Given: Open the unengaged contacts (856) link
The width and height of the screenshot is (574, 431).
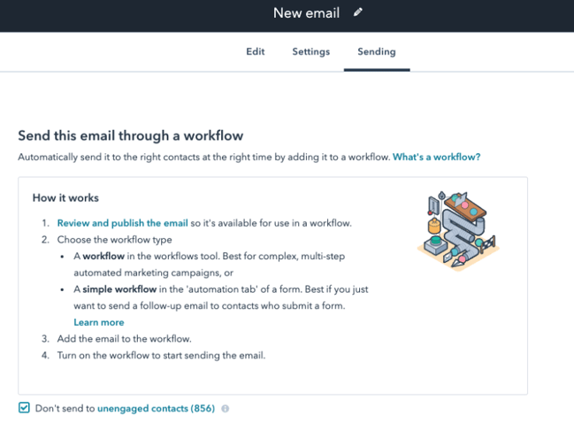Looking at the screenshot, I should (156, 409).
